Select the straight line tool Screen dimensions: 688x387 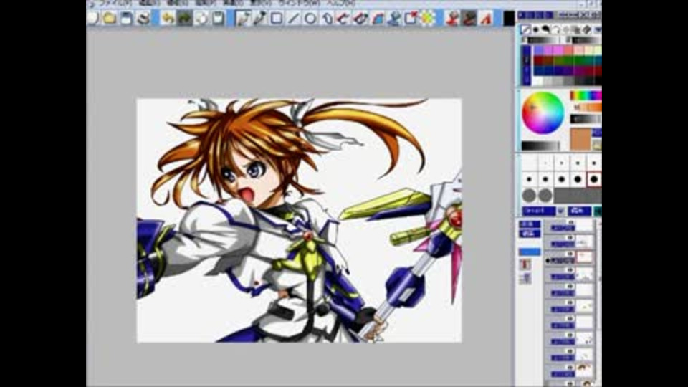point(293,18)
